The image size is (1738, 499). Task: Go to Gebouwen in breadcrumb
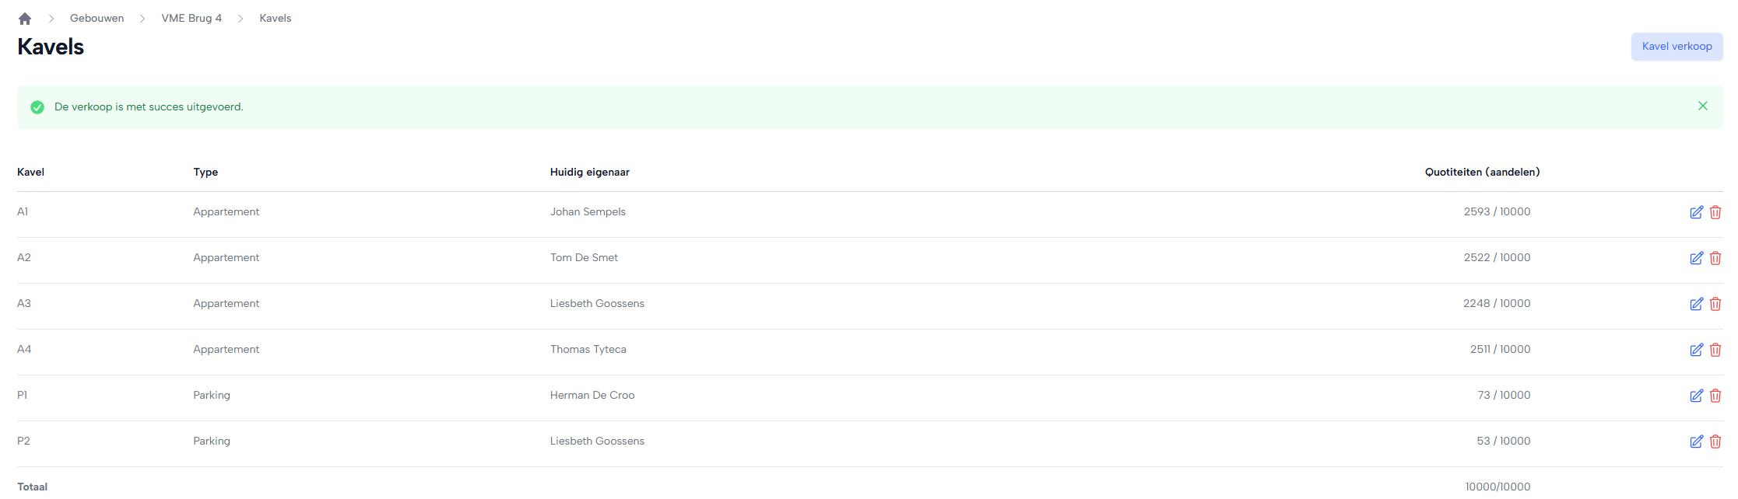[97, 19]
